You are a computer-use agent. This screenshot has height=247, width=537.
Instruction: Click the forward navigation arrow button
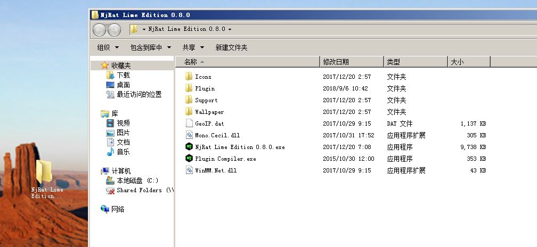coord(115,30)
